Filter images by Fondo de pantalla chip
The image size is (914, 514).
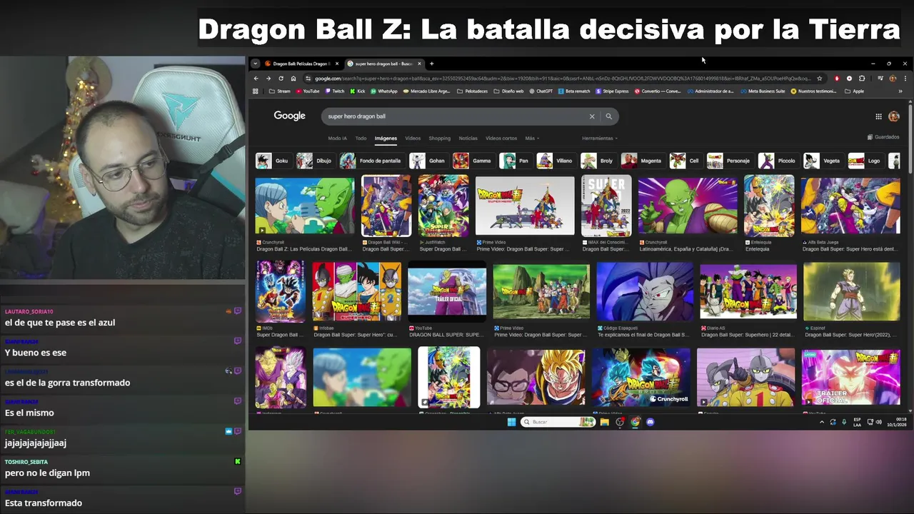371,161
